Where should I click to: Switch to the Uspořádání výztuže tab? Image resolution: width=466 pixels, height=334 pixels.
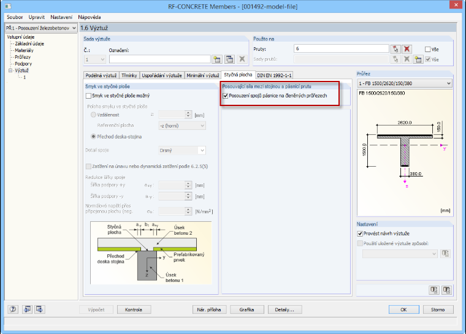pos(162,75)
